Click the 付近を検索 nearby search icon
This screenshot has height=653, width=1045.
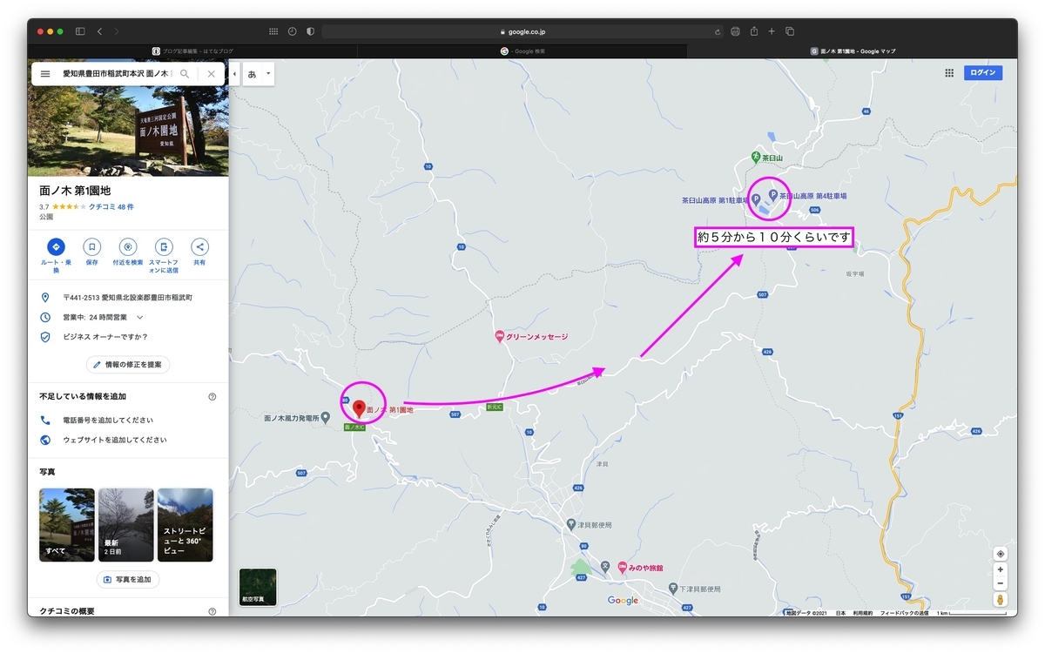(128, 246)
